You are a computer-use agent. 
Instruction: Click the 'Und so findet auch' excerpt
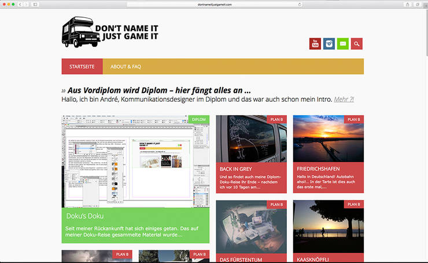250,181
